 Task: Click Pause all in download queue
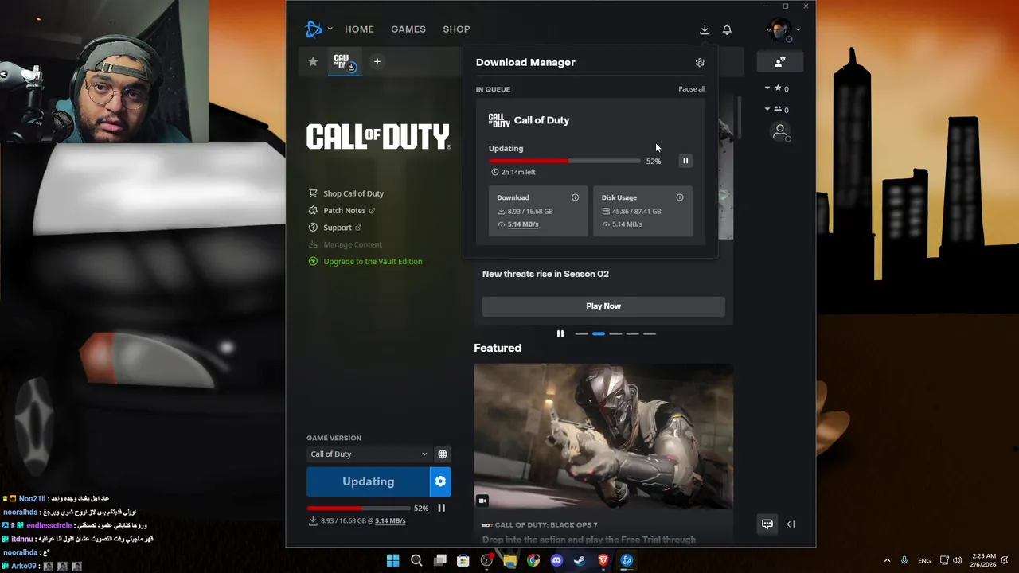tap(691, 89)
